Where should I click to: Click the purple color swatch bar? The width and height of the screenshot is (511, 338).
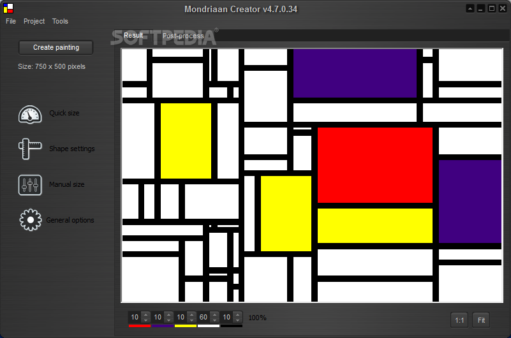[163, 326]
